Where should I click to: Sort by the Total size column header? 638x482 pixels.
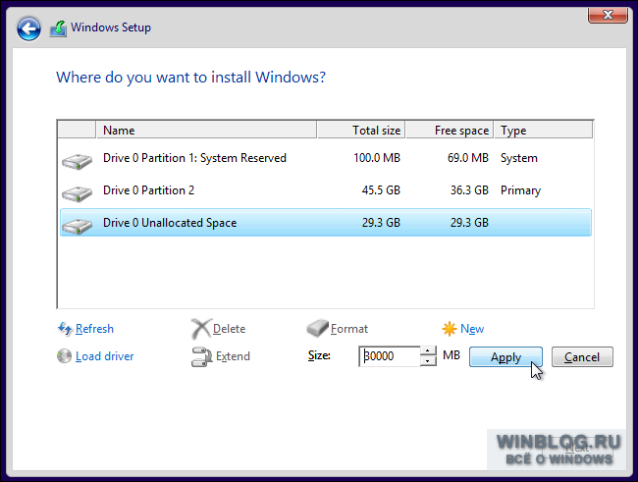point(361,131)
